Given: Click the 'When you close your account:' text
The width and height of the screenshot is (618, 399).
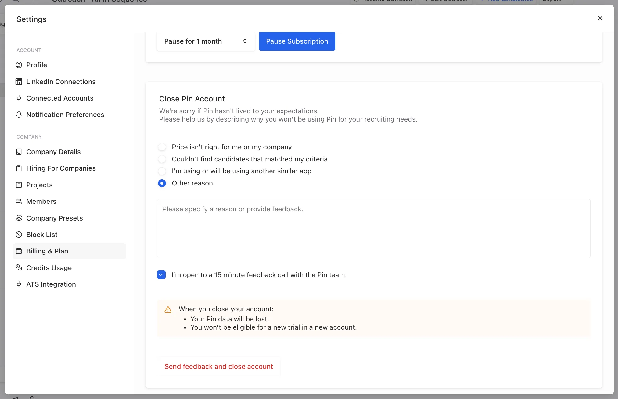Looking at the screenshot, I should [226, 309].
